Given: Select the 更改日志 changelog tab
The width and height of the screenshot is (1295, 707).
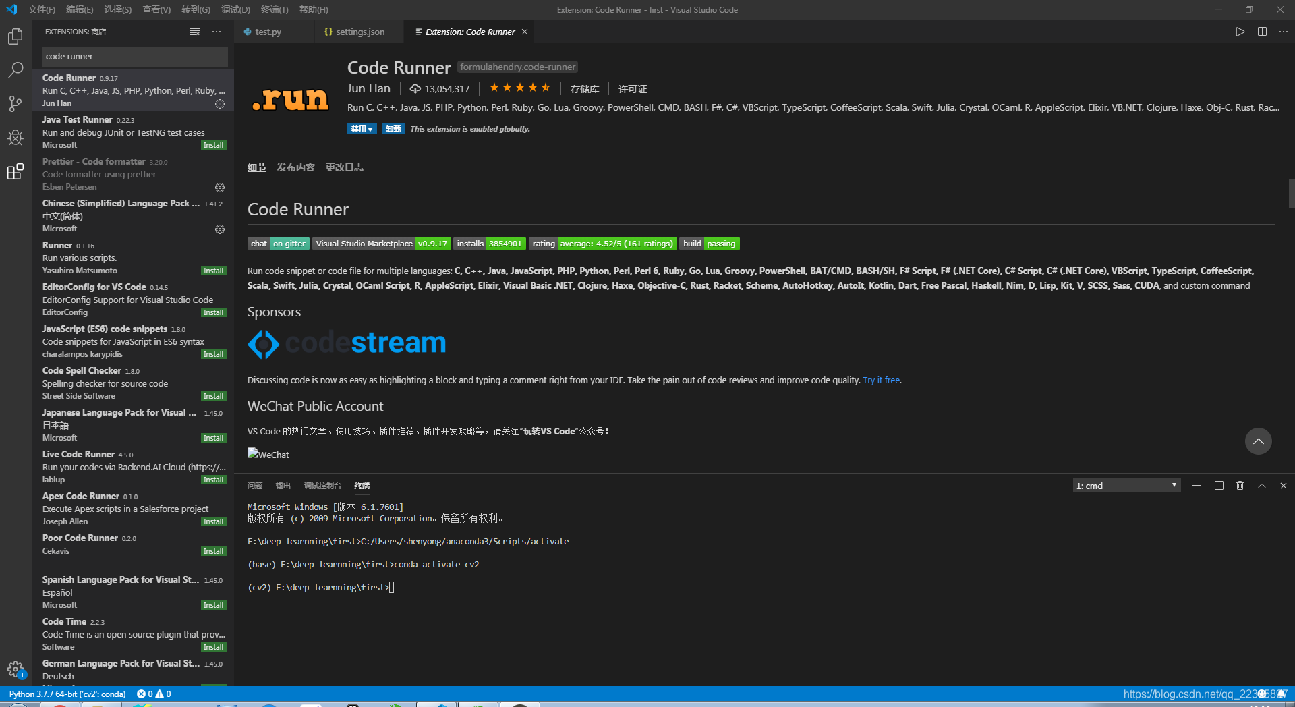Looking at the screenshot, I should click(x=345, y=167).
